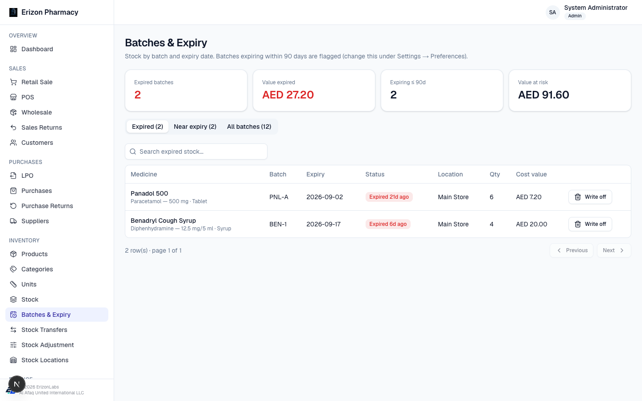Click the Erizon Pharmacy logo
Image resolution: width=642 pixels, height=401 pixels.
tap(13, 12)
